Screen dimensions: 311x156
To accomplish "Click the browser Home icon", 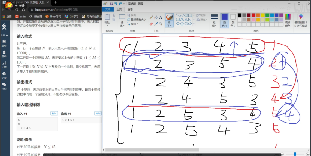I will pyautogui.click(x=23, y=10).
